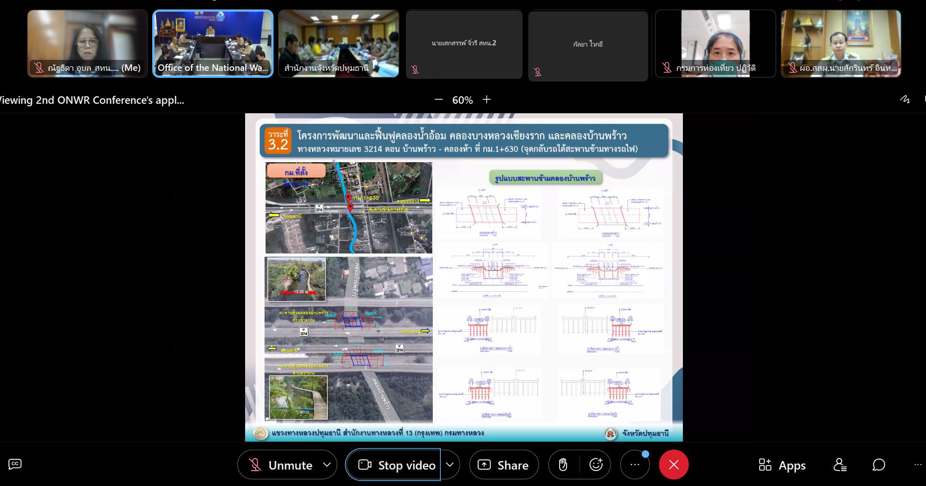
Task: Click muted mic icon on นายเสกสรรพ์ tile
Action: [x=415, y=70]
